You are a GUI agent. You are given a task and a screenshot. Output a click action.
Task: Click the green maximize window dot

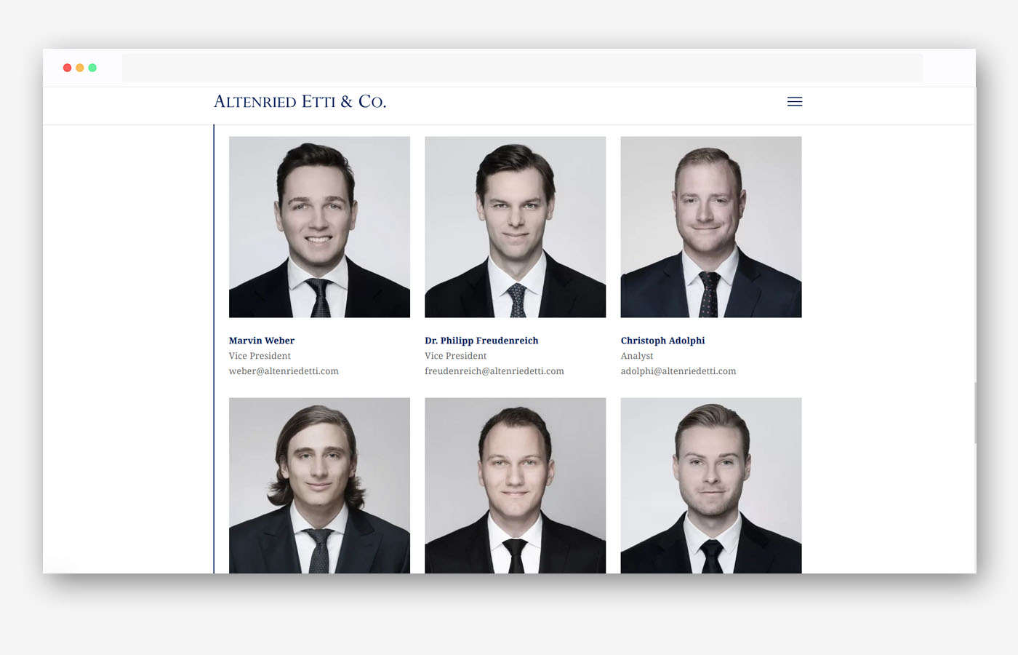pos(92,68)
